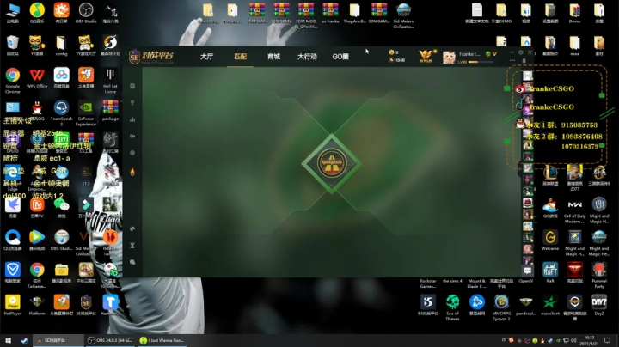
Task: Open the Hell Let Loose shortcut
Action: pyautogui.click(x=110, y=81)
